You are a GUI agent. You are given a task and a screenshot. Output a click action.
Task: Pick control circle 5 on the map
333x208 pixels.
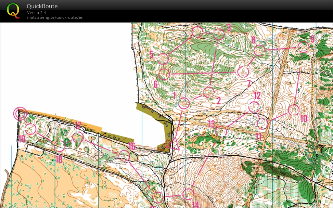pyautogui.click(x=163, y=59)
